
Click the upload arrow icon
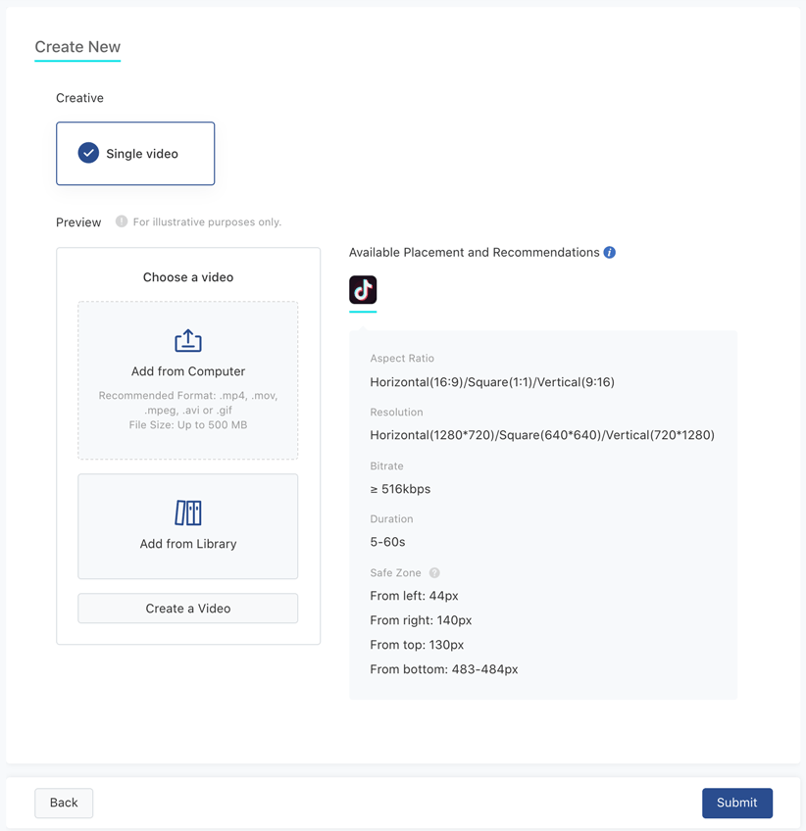click(x=188, y=340)
